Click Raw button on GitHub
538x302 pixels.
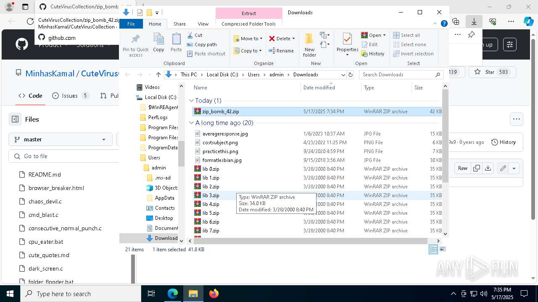[463, 168]
